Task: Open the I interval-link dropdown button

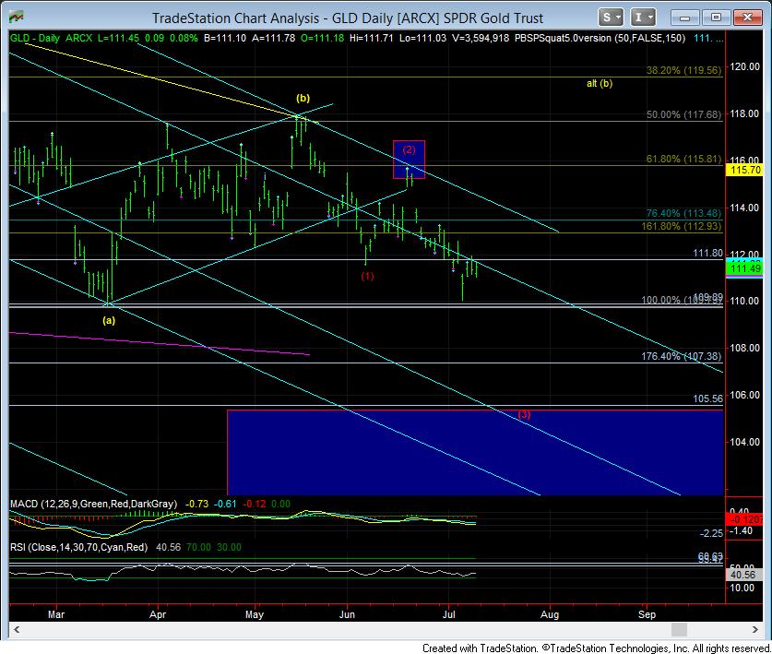Action: 643,18
